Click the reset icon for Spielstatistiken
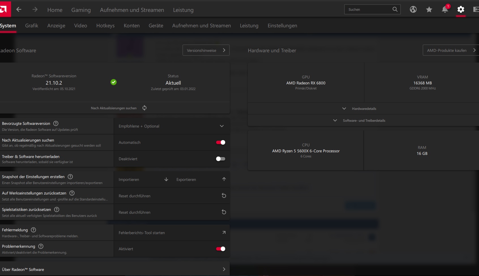479x276 pixels. tap(224, 212)
